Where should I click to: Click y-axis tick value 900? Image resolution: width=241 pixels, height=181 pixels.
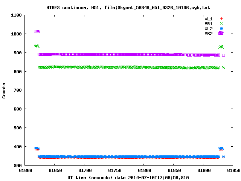(18, 53)
